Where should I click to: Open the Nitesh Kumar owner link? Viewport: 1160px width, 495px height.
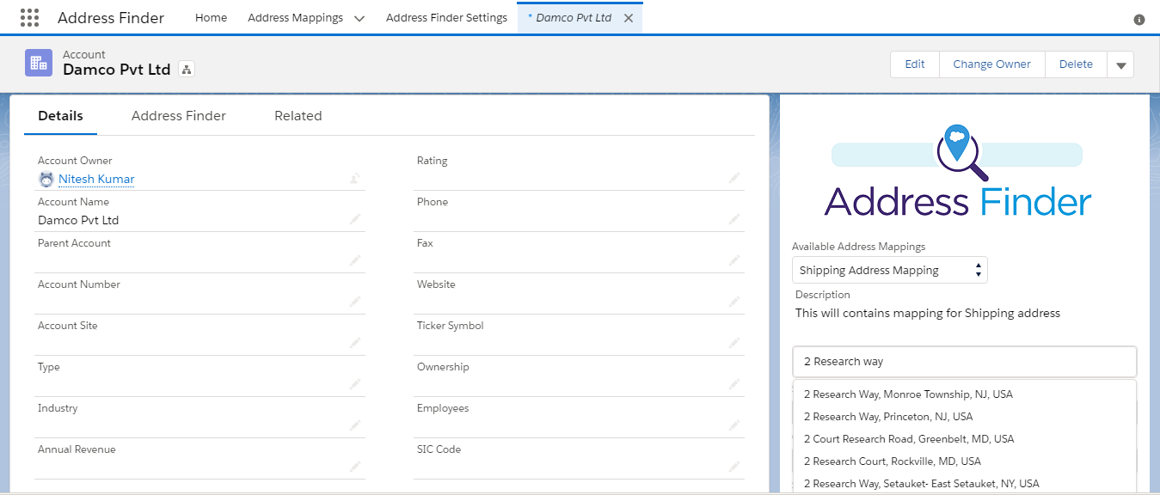tap(96, 179)
